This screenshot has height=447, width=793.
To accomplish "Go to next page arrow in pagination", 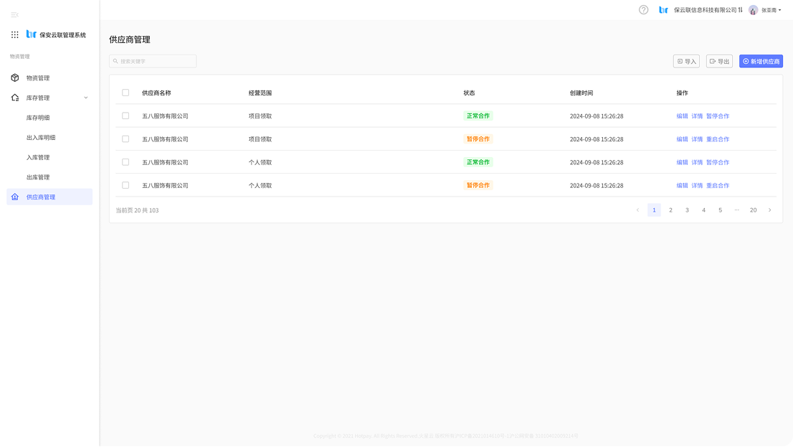I will pyautogui.click(x=769, y=210).
